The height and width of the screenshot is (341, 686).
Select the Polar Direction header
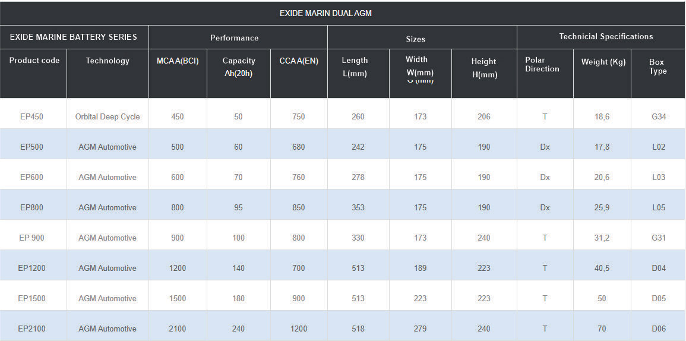tap(542, 65)
